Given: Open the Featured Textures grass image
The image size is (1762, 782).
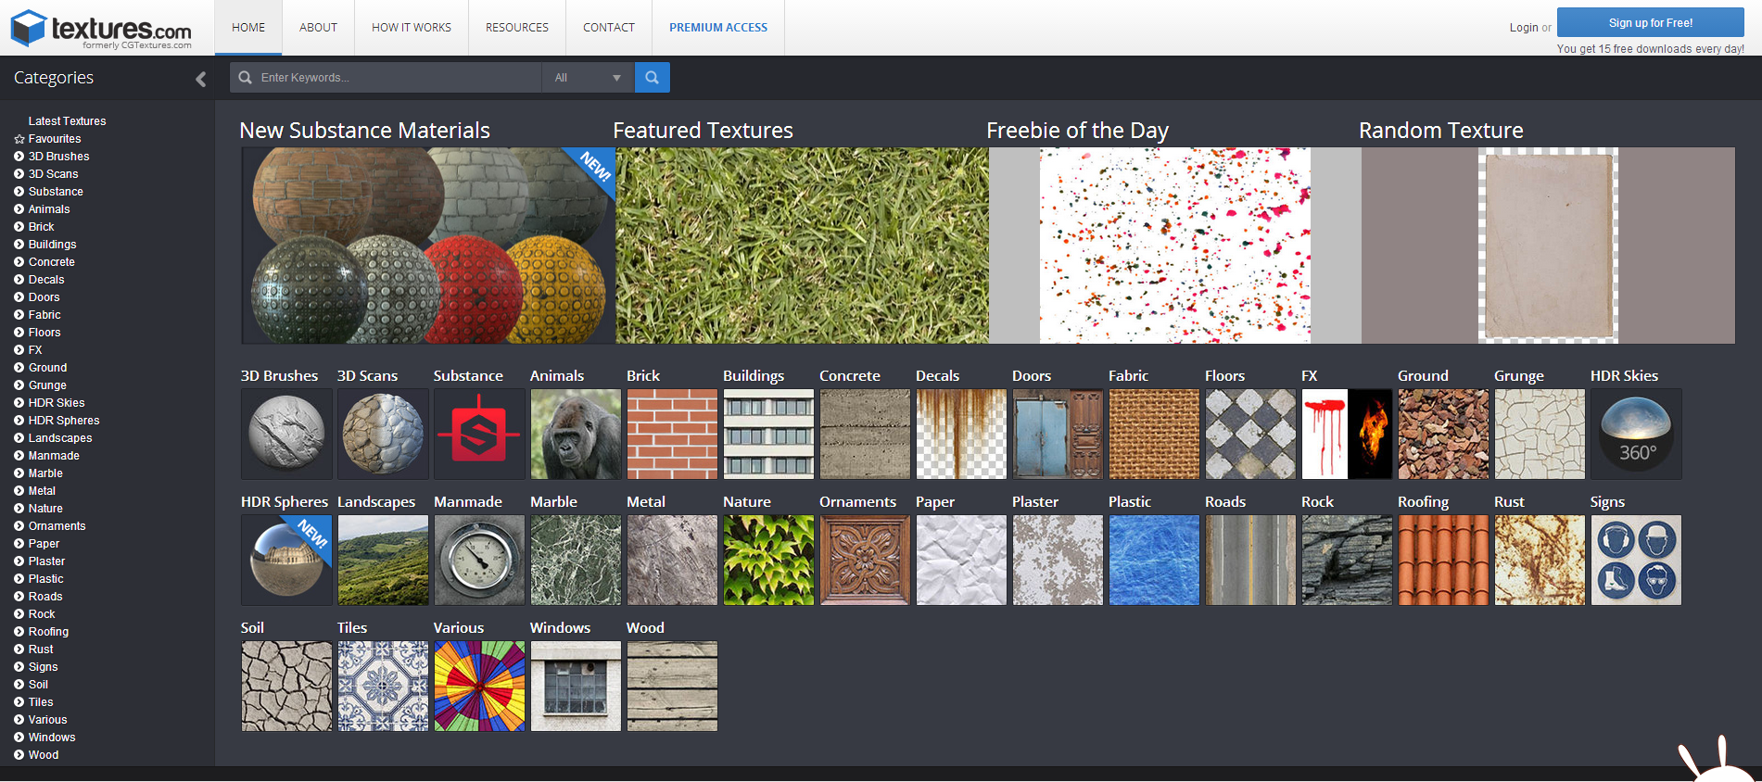Looking at the screenshot, I should coord(802,246).
